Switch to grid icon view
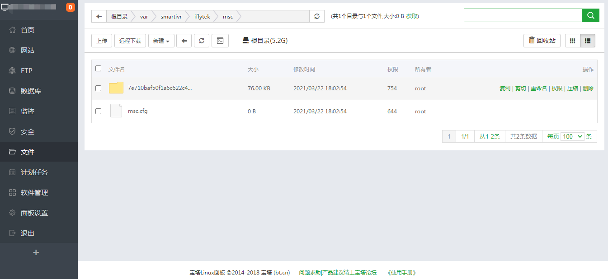The height and width of the screenshot is (279, 608). click(x=572, y=41)
